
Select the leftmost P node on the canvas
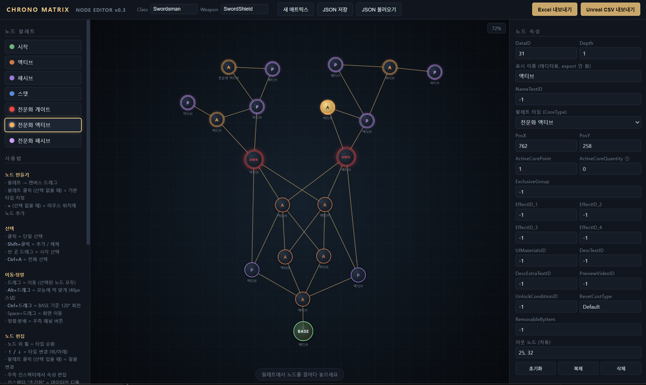(188, 103)
